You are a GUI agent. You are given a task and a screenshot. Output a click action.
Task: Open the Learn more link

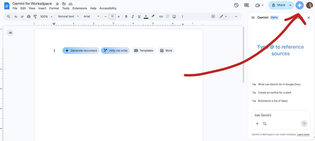(303, 134)
